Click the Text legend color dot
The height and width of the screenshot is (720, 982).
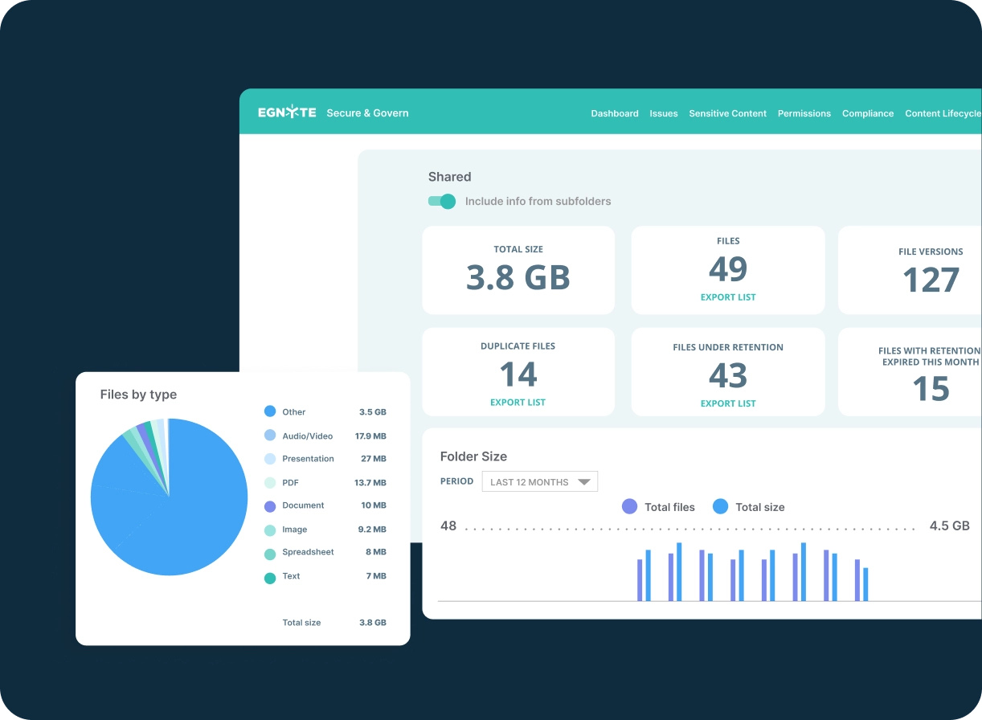pos(270,577)
